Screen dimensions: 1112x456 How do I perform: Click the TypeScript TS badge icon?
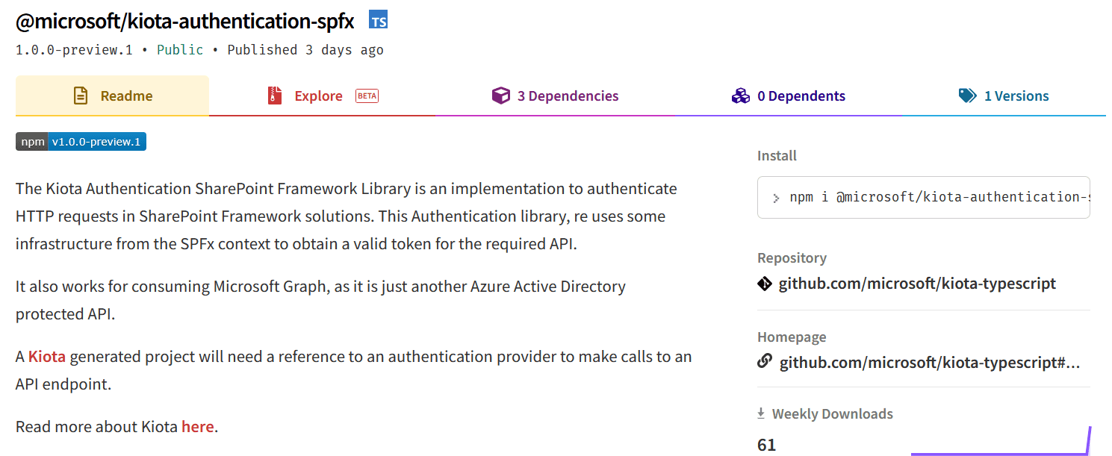point(379,21)
